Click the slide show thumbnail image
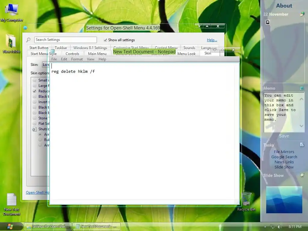This screenshot has width=308, height=231. (x=284, y=200)
